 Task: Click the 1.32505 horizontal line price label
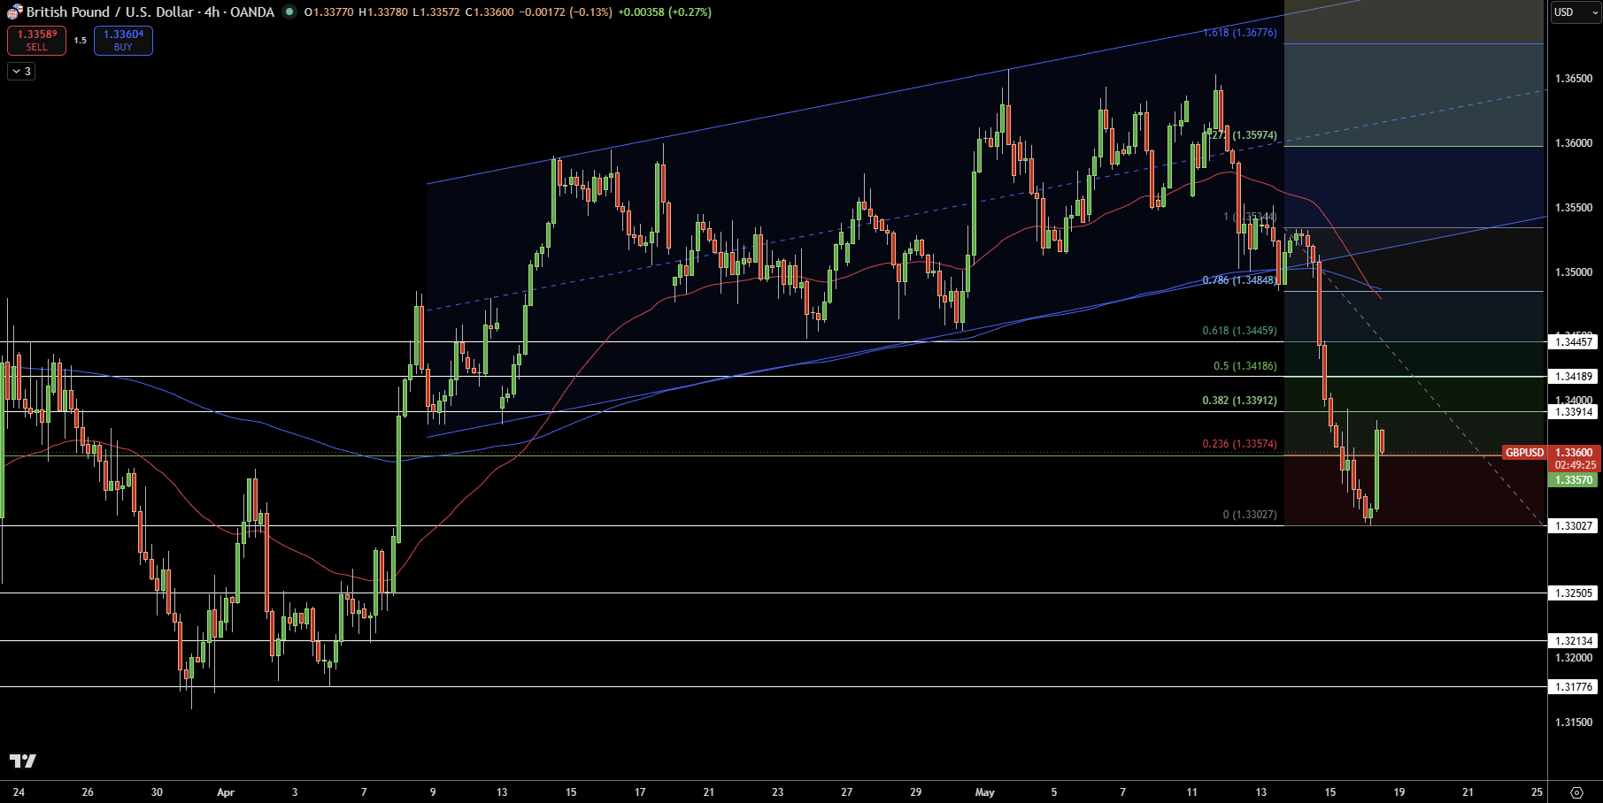(x=1574, y=593)
